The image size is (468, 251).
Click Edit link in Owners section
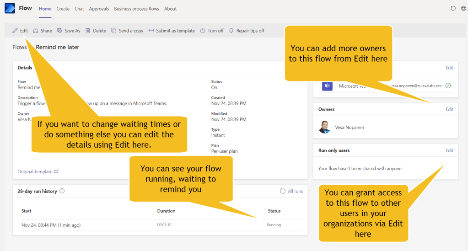click(x=449, y=109)
